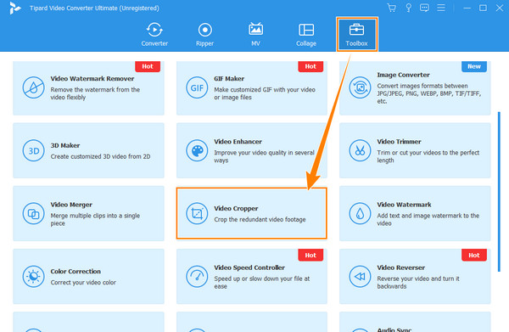The image size is (509, 332).
Task: Click 'Convert images formats between' description
Action: click(x=428, y=93)
